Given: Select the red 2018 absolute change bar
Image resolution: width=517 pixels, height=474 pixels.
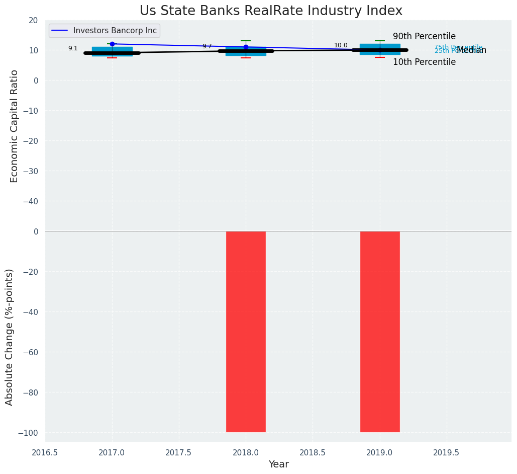Looking at the screenshot, I should (x=246, y=332).
